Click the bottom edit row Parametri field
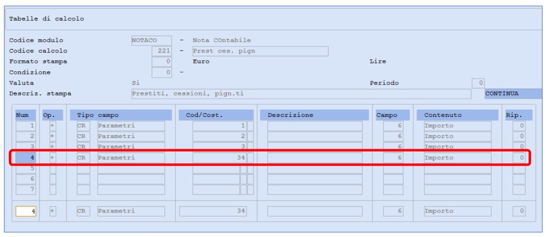Screen dimensions: 546x237 click(x=131, y=211)
